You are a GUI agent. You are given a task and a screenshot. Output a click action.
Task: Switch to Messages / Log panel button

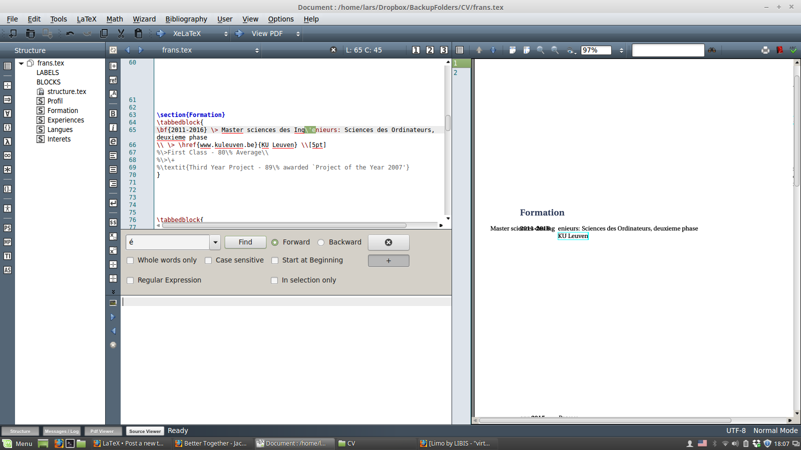[x=62, y=431]
